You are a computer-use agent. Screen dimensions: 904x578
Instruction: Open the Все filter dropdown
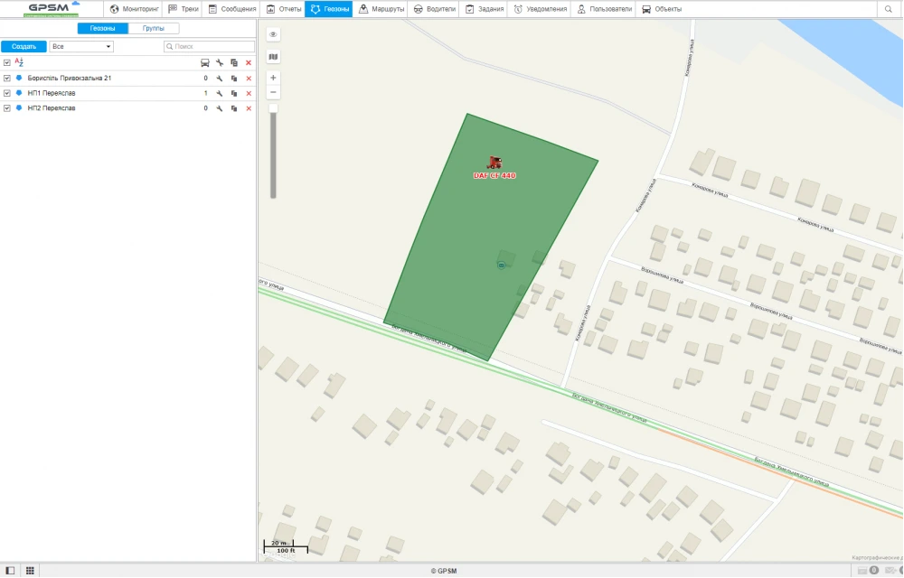coord(81,46)
